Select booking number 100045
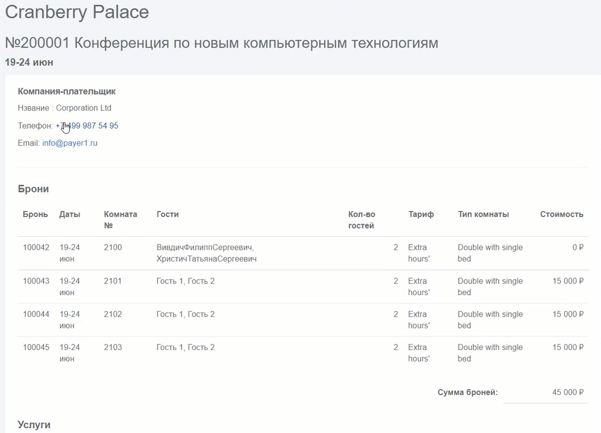The height and width of the screenshot is (433, 601). 36,347
